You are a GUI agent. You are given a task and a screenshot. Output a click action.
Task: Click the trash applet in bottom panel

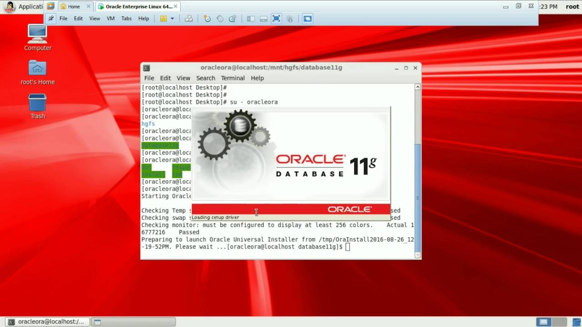point(576,322)
